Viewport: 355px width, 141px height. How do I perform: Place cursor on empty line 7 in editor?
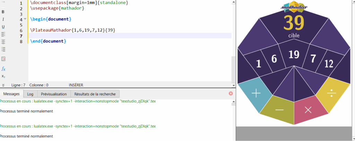[x=104, y=36]
